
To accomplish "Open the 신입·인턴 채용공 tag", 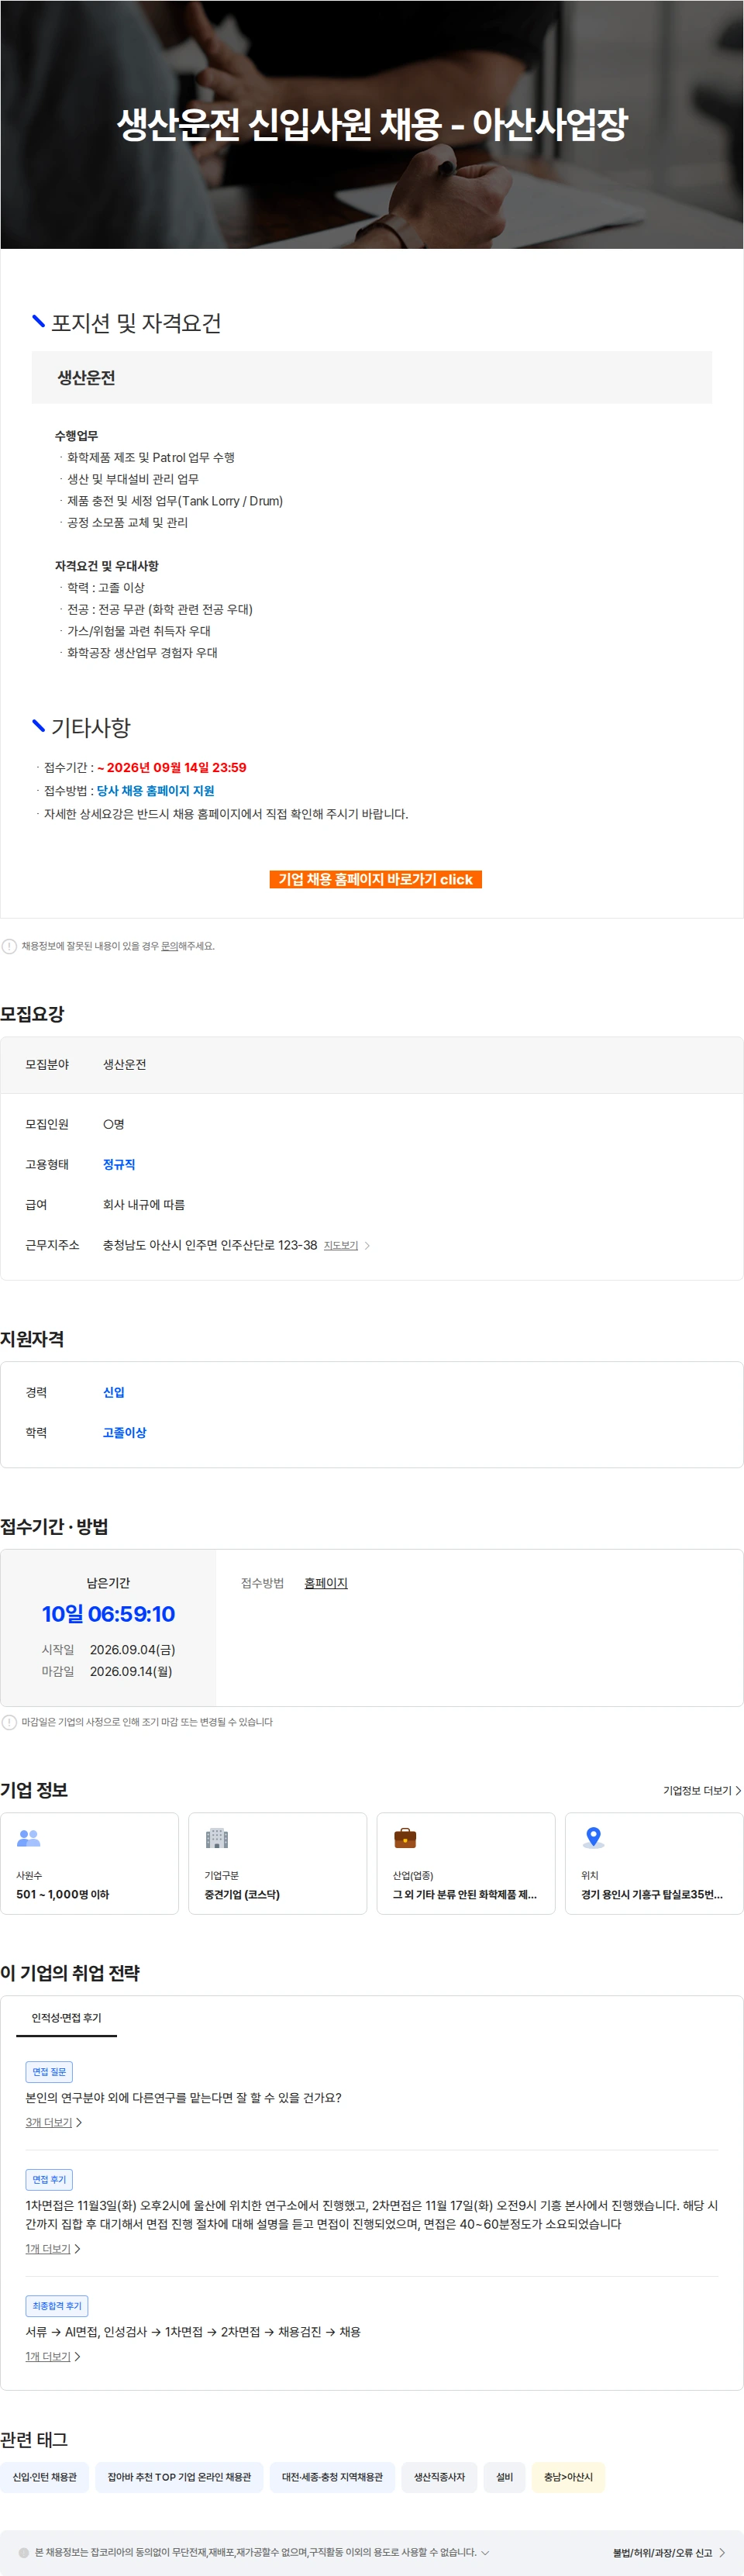I will [45, 2477].
